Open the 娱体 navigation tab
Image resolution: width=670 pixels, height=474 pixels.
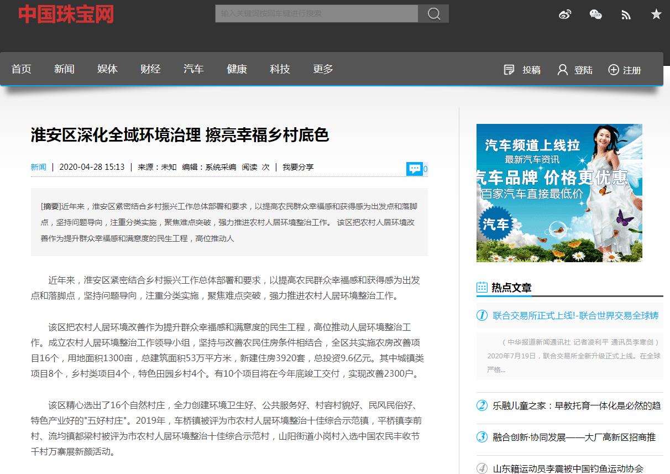[107, 69]
